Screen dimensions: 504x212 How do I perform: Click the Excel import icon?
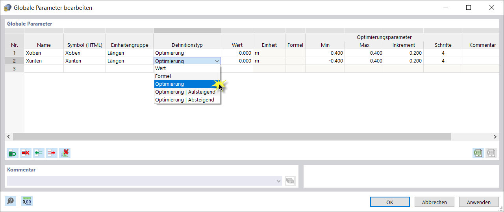click(x=478, y=153)
